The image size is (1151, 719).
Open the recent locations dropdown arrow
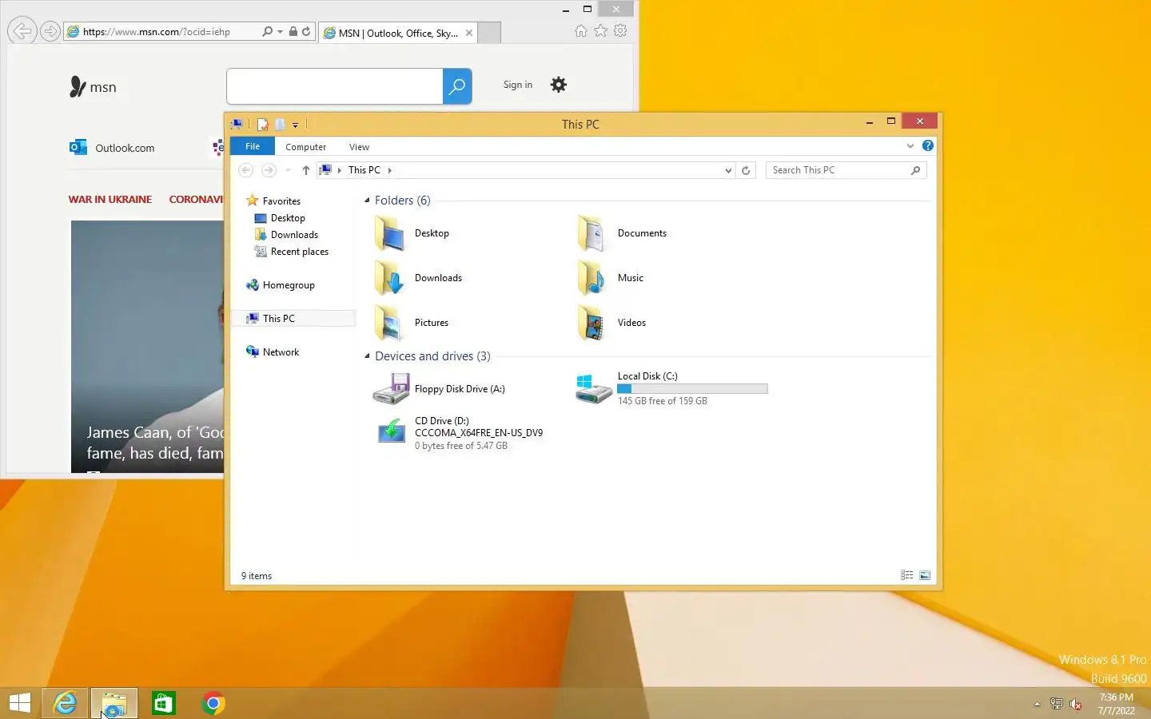point(289,170)
